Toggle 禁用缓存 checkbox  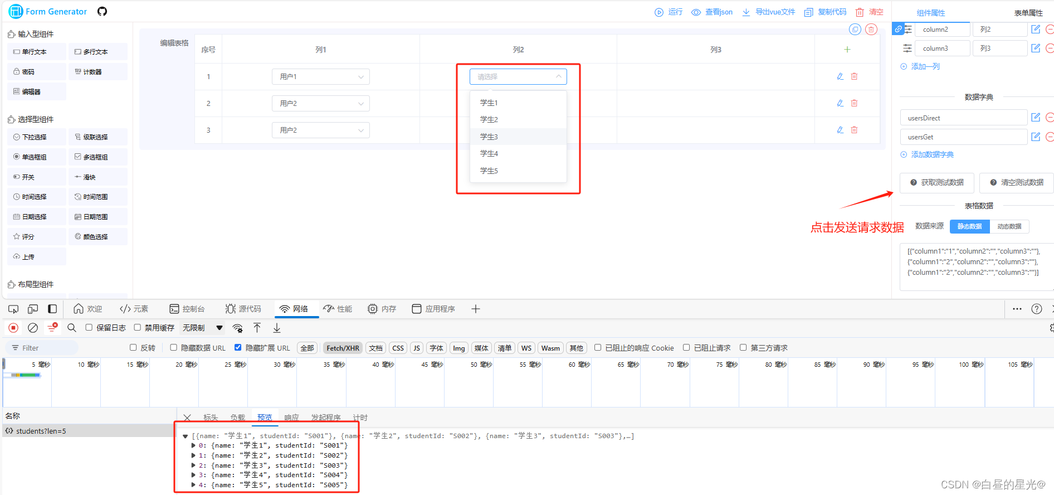pos(137,327)
